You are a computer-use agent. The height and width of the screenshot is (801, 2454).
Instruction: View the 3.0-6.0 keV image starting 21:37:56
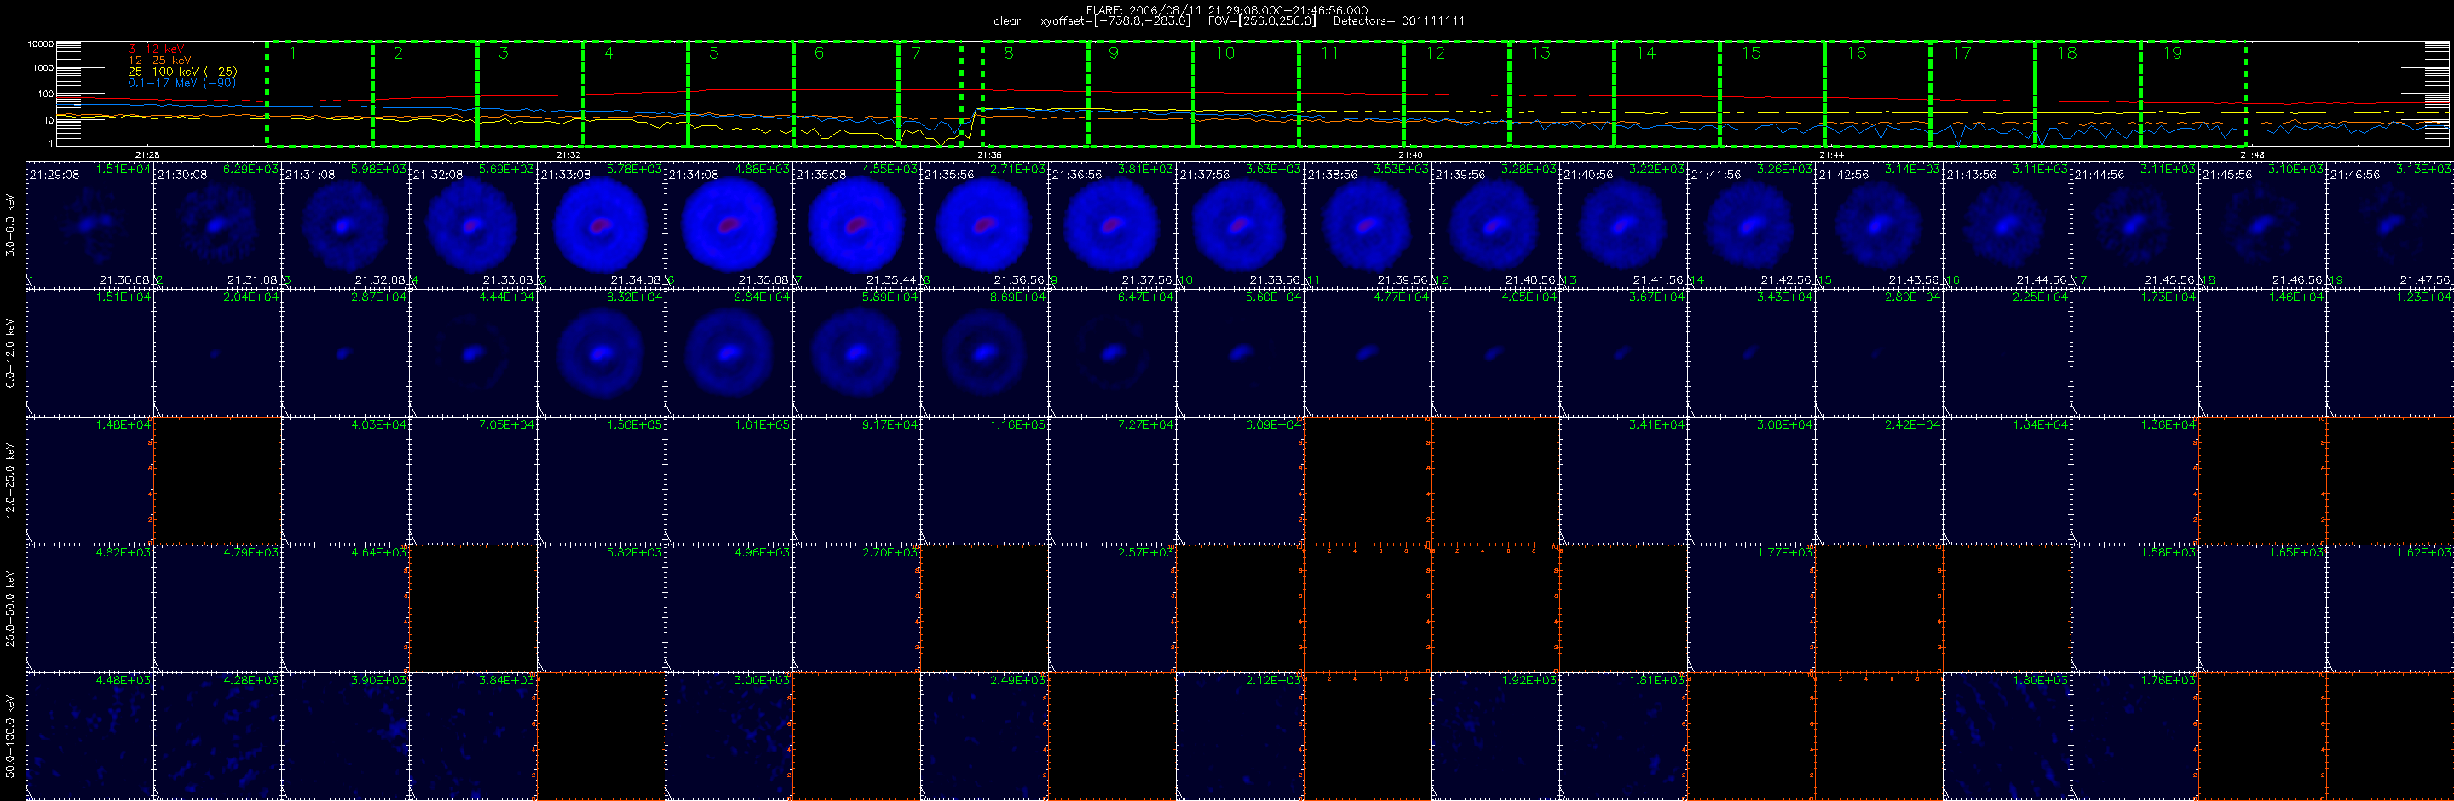1241,225
